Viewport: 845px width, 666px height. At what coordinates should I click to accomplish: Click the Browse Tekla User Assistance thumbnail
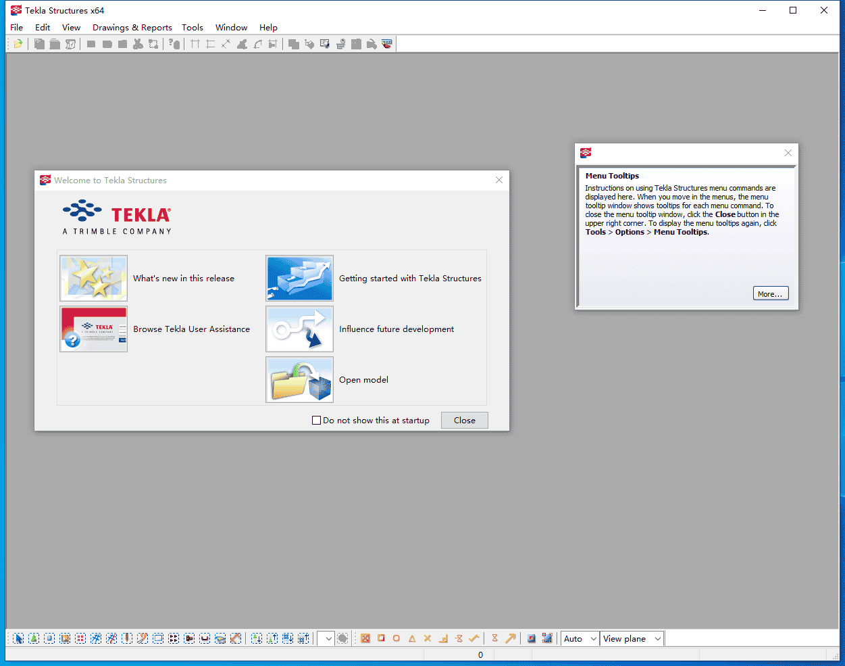(x=94, y=329)
